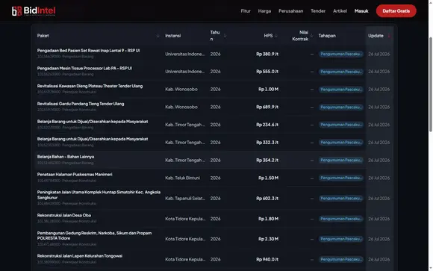Open Tender in the navigation
This screenshot has height=271, width=433.
tap(318, 11)
